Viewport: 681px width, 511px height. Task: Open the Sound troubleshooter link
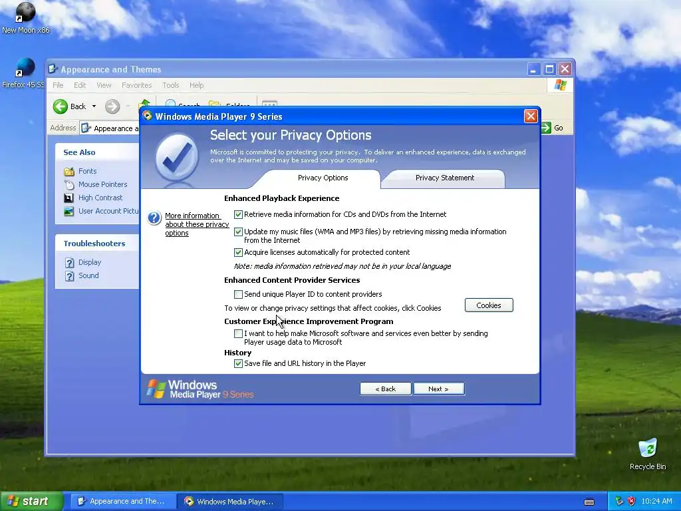click(x=88, y=276)
